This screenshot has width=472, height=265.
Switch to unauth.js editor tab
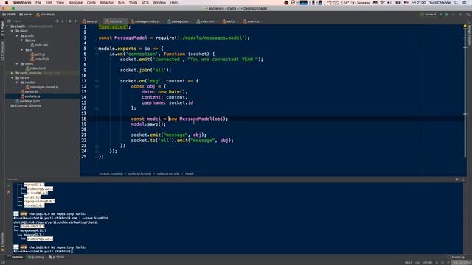point(252,21)
